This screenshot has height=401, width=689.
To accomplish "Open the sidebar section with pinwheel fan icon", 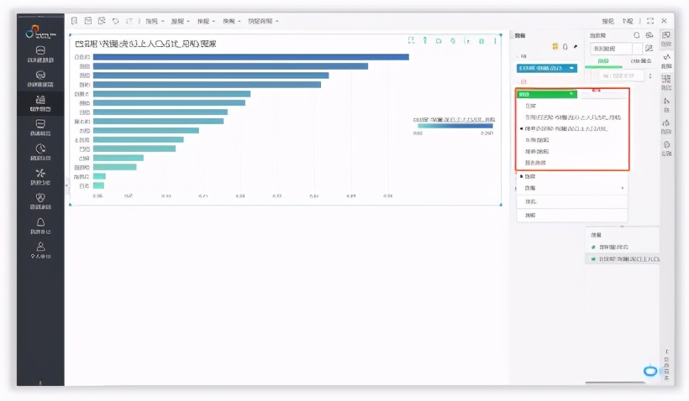I will [x=40, y=177].
